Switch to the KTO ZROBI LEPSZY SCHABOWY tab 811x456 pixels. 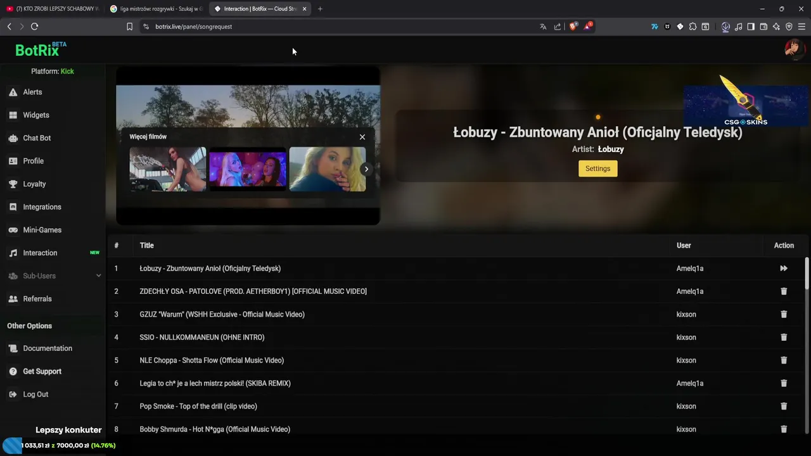point(53,9)
